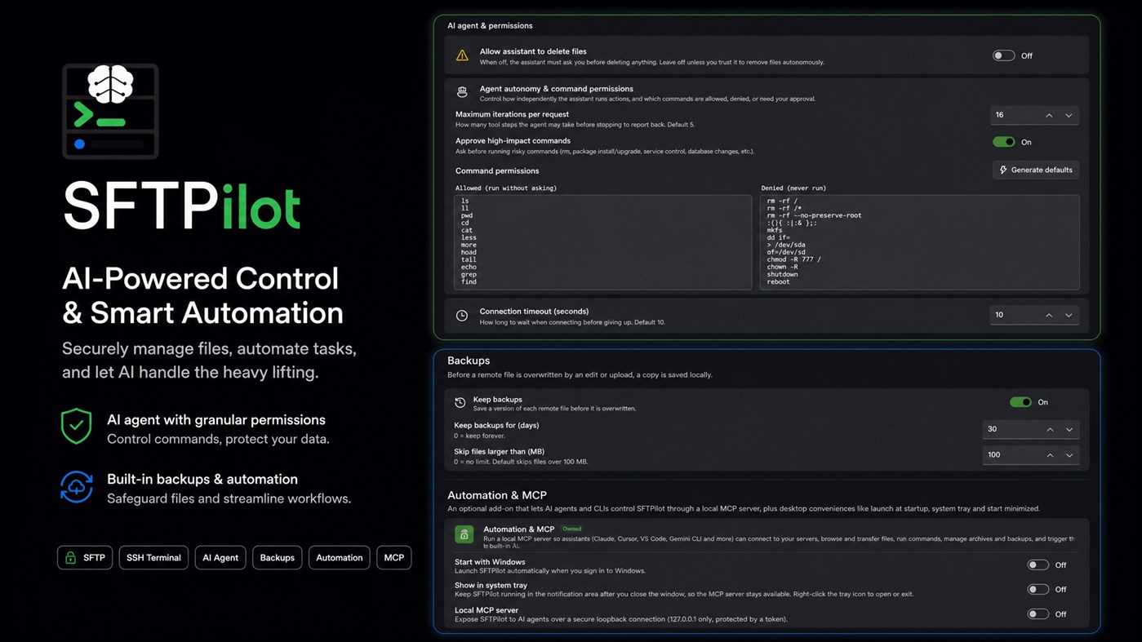Click the 'AI agent & permissions' section heading

pos(490,25)
